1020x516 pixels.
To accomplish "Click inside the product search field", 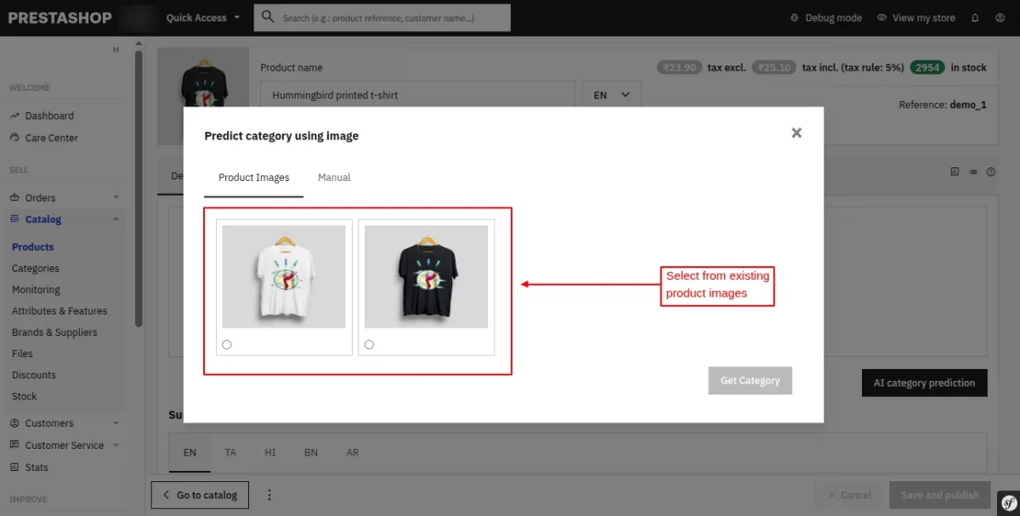I will point(391,17).
